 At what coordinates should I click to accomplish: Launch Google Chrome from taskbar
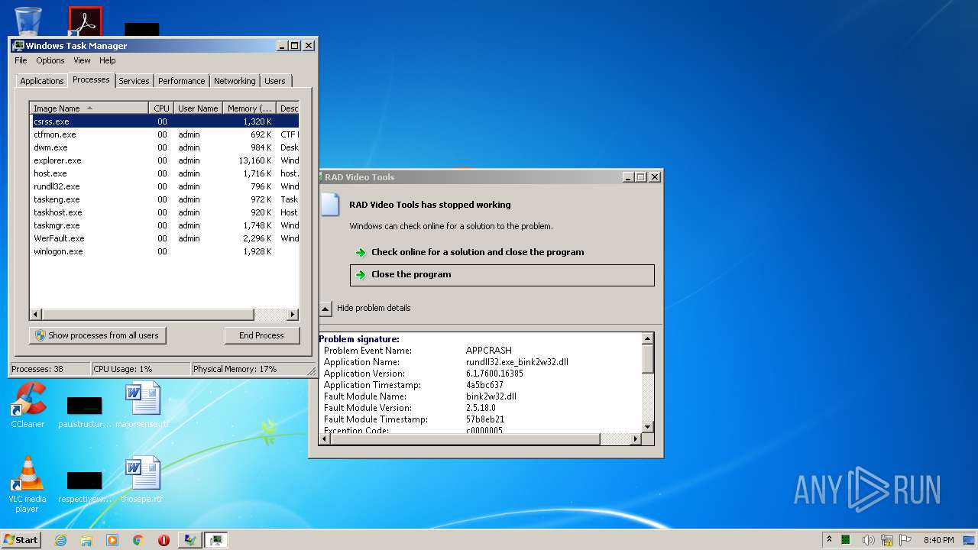tap(138, 540)
